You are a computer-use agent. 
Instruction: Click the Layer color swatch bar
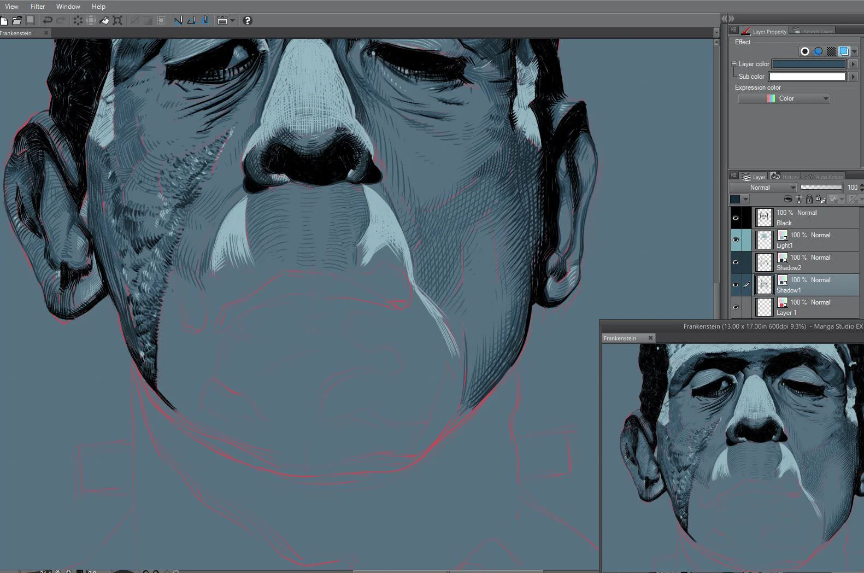tap(809, 64)
